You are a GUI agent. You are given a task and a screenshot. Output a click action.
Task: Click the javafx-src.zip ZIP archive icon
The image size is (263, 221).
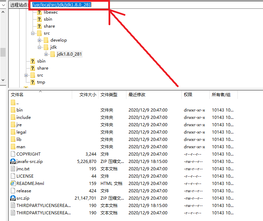point(13,162)
